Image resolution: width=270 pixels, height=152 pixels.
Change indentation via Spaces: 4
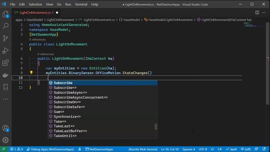coord(189,149)
